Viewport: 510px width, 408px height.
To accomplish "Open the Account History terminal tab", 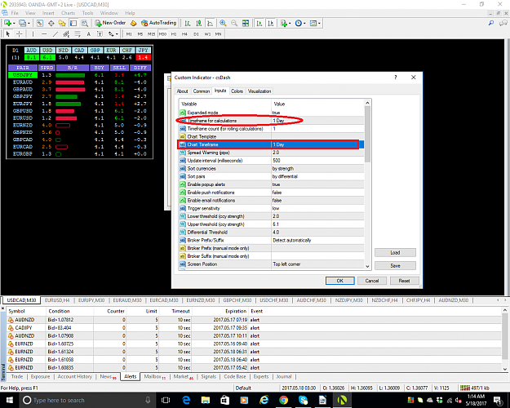I will (x=75, y=377).
